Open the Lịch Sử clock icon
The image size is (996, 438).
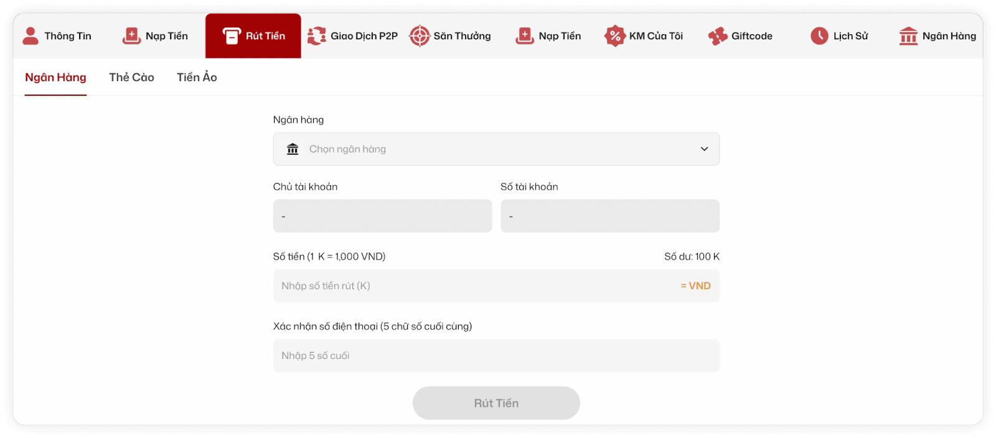(819, 36)
